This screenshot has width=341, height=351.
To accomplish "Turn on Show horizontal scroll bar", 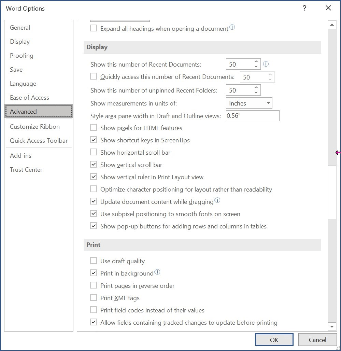I will (94, 152).
